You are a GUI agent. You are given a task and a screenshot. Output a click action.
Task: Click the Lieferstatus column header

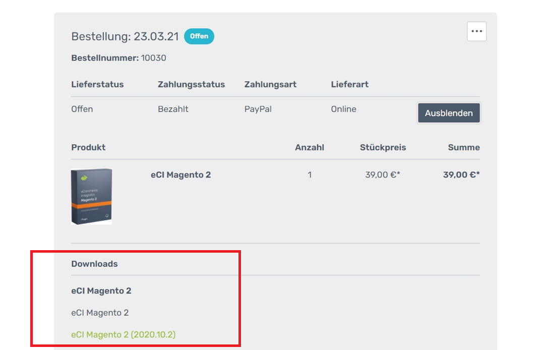(x=97, y=84)
